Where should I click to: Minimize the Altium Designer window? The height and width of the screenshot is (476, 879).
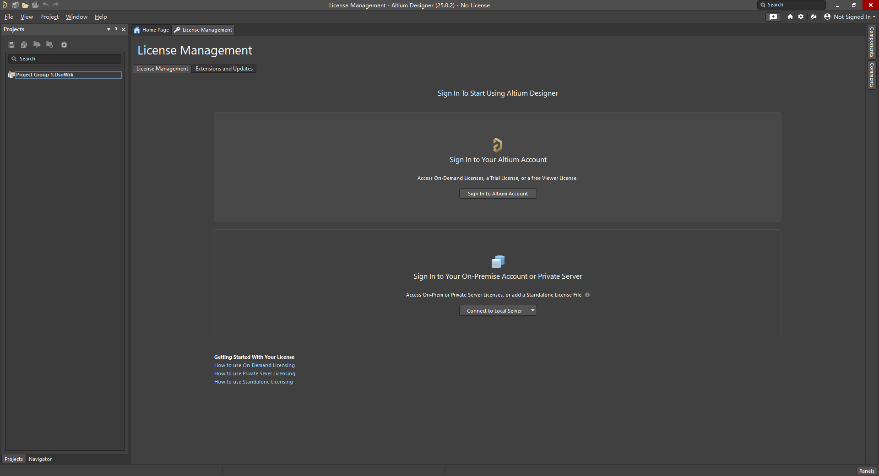[837, 5]
